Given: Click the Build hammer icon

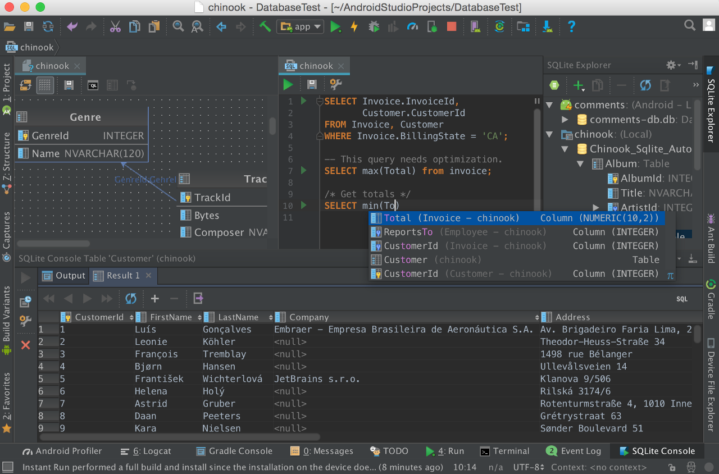Looking at the screenshot, I should click(265, 26).
